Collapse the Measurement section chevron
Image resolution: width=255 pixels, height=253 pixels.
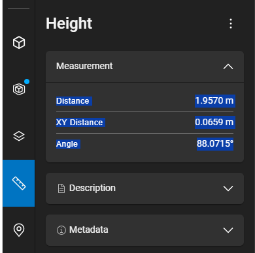point(228,67)
